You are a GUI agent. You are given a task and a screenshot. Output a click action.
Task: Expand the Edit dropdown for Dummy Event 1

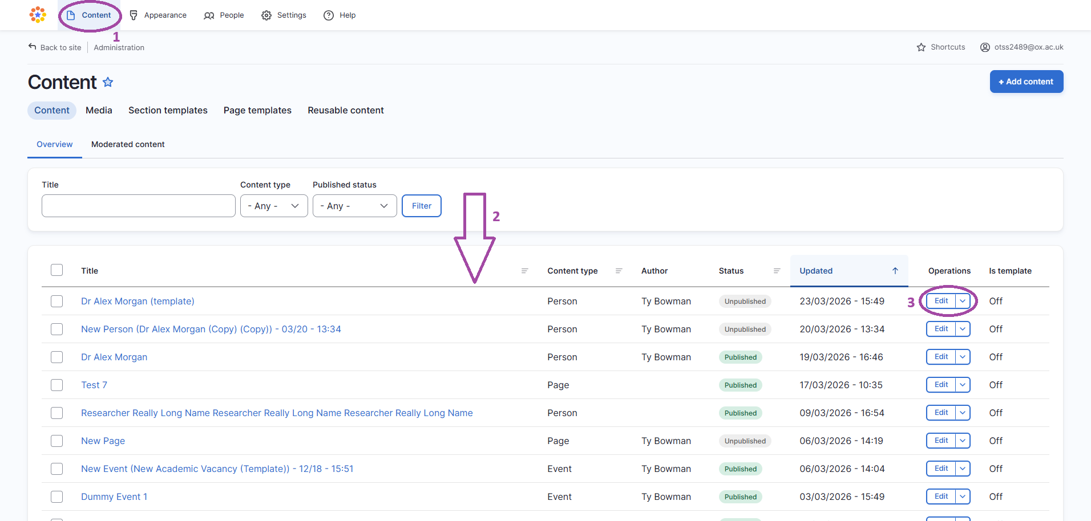962,496
